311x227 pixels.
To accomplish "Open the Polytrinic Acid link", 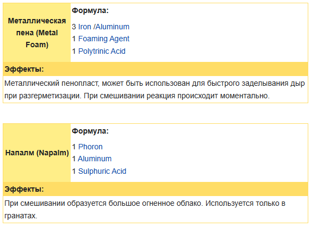I will pos(102,51).
